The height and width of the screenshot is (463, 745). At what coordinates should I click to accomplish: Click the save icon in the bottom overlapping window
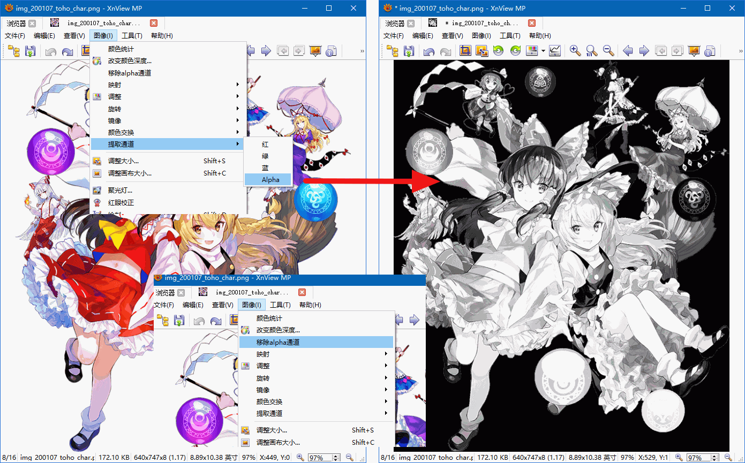coord(179,320)
